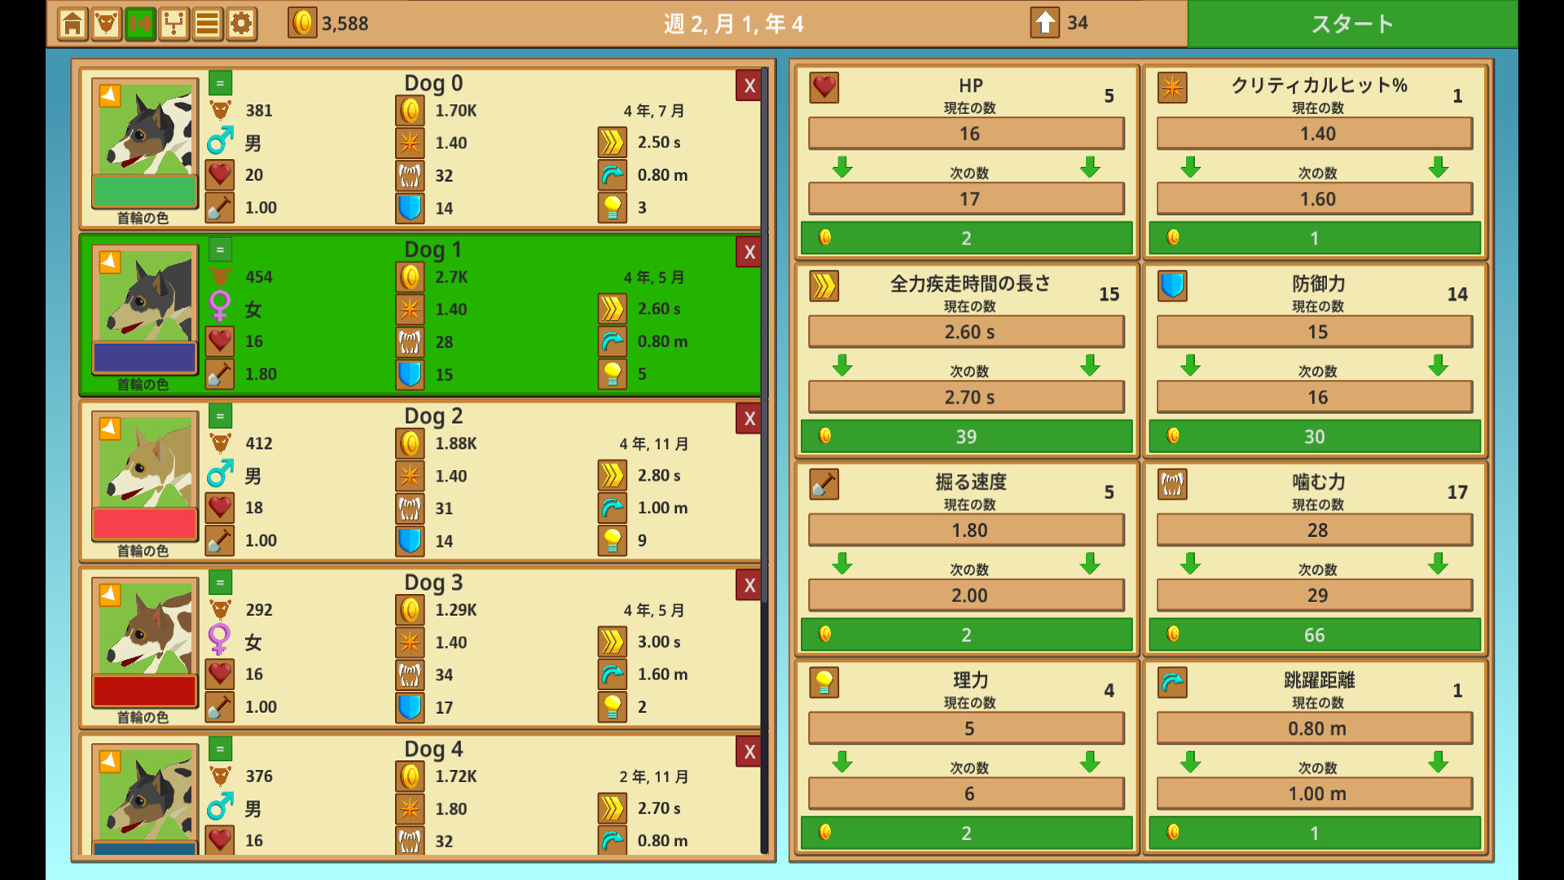The width and height of the screenshot is (1564, 880).
Task: Toggle the green equals button on Dog 2
Action: point(220,416)
